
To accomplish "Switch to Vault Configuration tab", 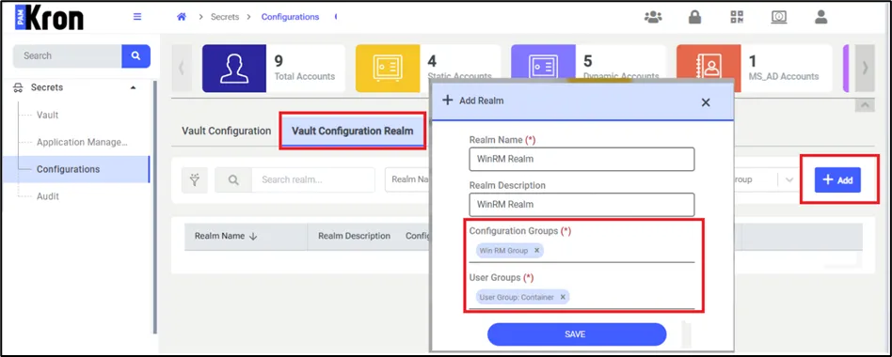I will pos(227,131).
